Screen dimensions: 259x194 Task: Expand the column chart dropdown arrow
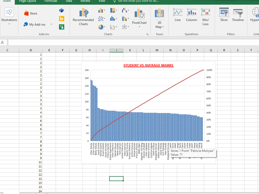click(x=104, y=10)
